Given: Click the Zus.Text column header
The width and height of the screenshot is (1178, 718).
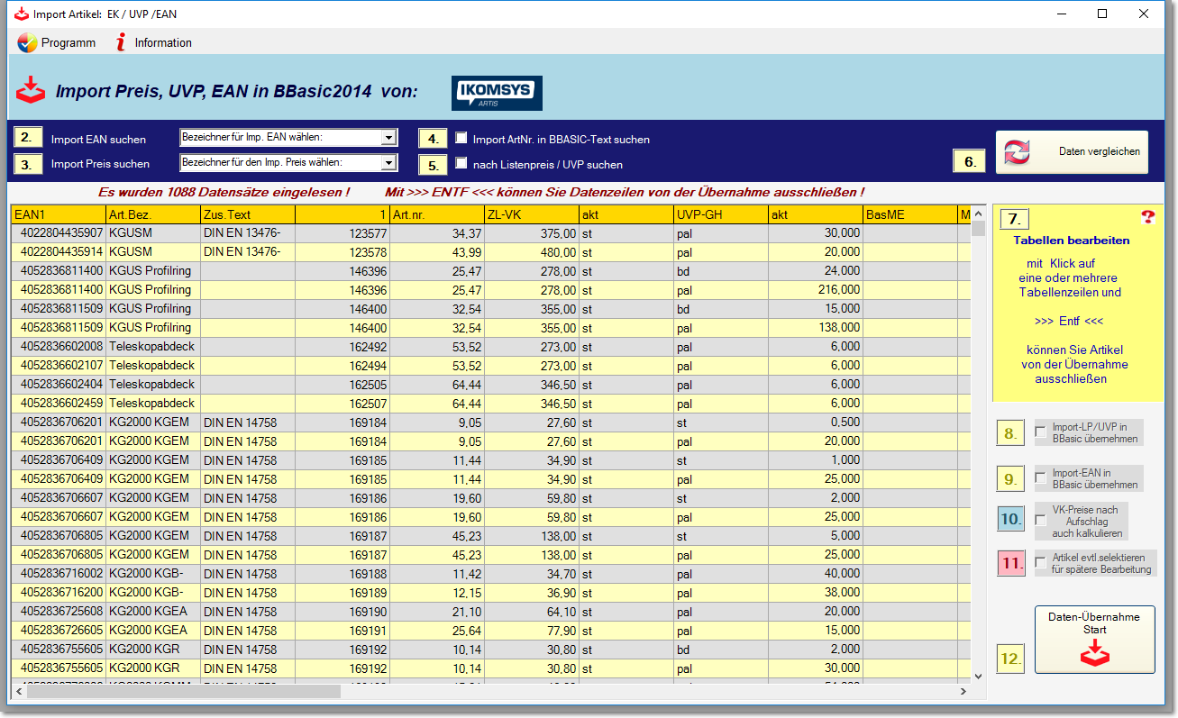Looking at the screenshot, I should 248,214.
